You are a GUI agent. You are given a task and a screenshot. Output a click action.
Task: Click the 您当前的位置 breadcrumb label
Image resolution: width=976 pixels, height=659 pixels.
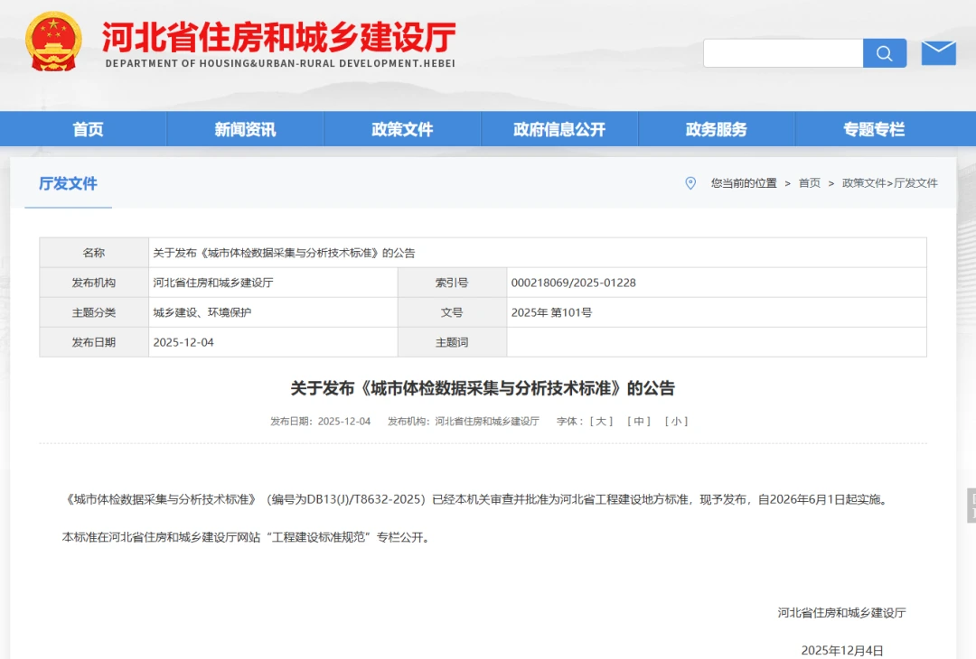(x=744, y=182)
